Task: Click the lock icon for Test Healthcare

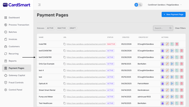Action: tap(162, 103)
